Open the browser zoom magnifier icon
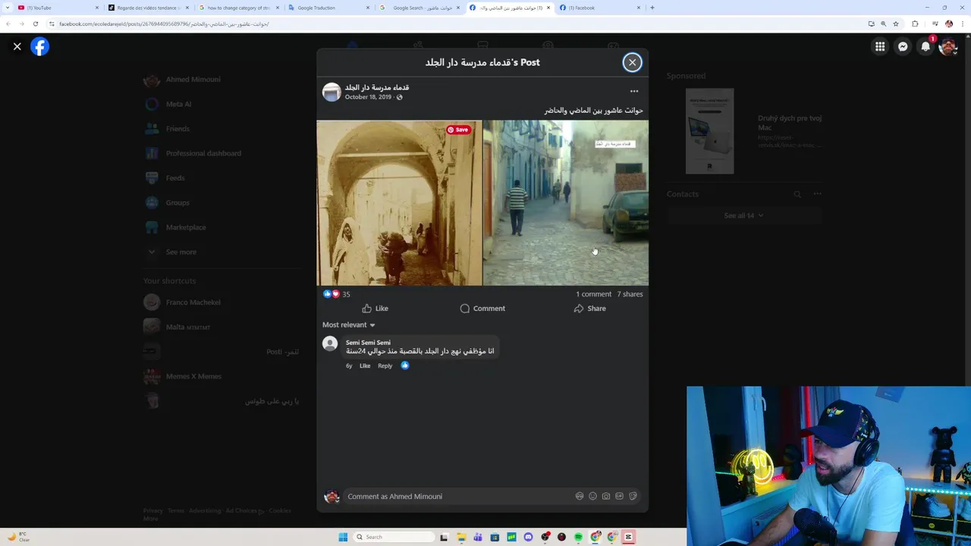 click(884, 24)
